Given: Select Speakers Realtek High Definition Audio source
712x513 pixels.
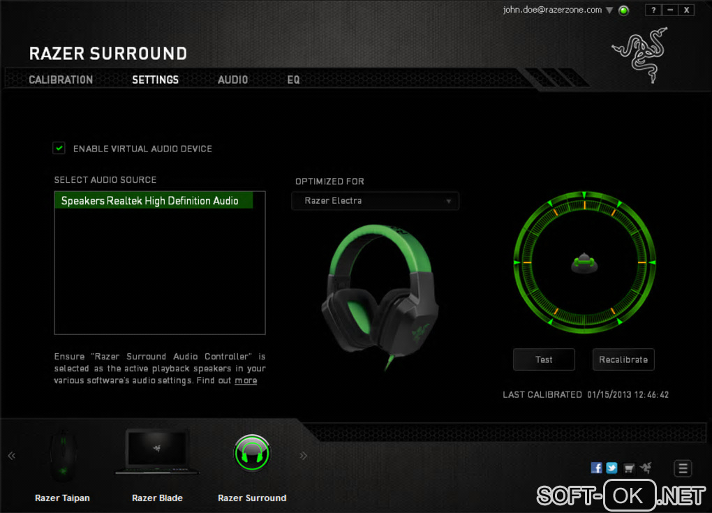Looking at the screenshot, I should pos(154,200).
